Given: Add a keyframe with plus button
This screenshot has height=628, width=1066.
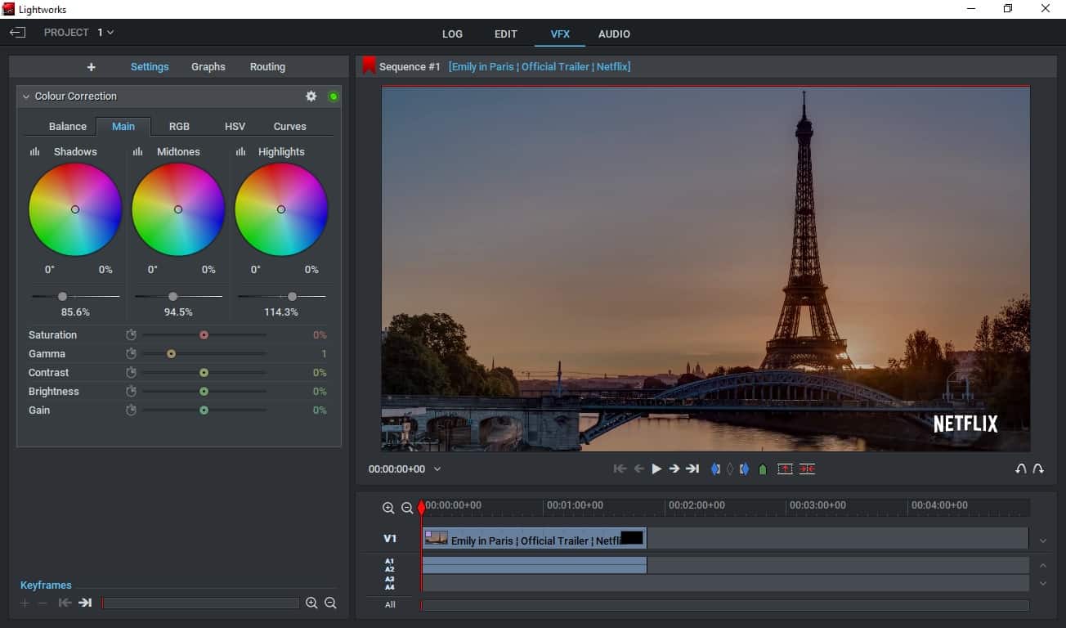Looking at the screenshot, I should tap(25, 603).
